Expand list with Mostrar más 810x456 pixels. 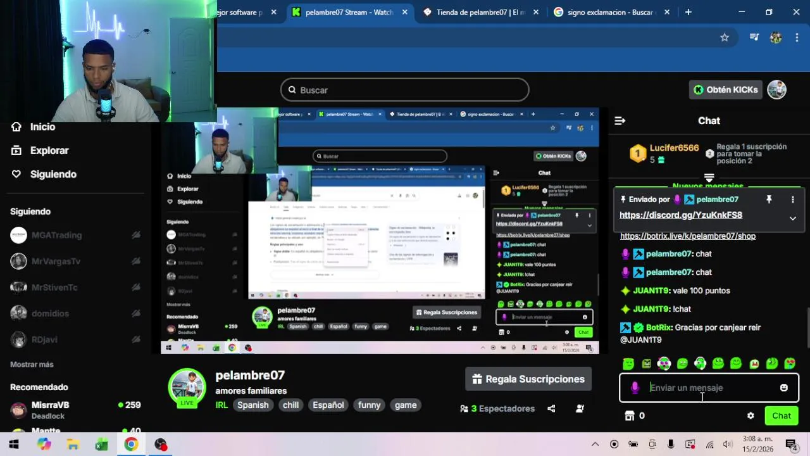[x=32, y=365]
